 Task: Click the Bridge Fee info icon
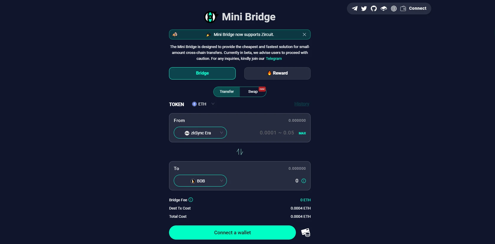coord(191,200)
